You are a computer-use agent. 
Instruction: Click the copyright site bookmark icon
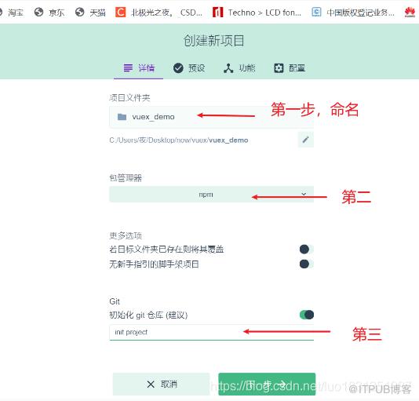pyautogui.click(x=316, y=12)
